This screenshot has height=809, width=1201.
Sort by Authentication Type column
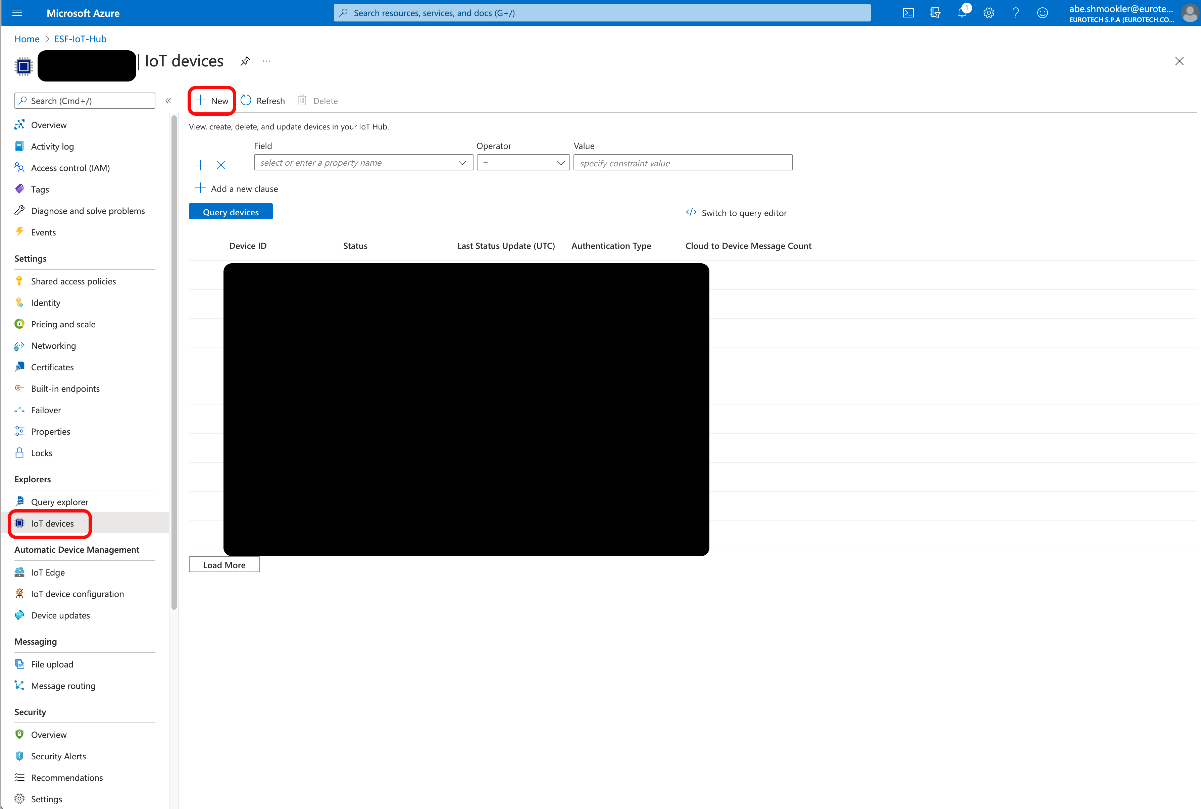[x=611, y=246]
